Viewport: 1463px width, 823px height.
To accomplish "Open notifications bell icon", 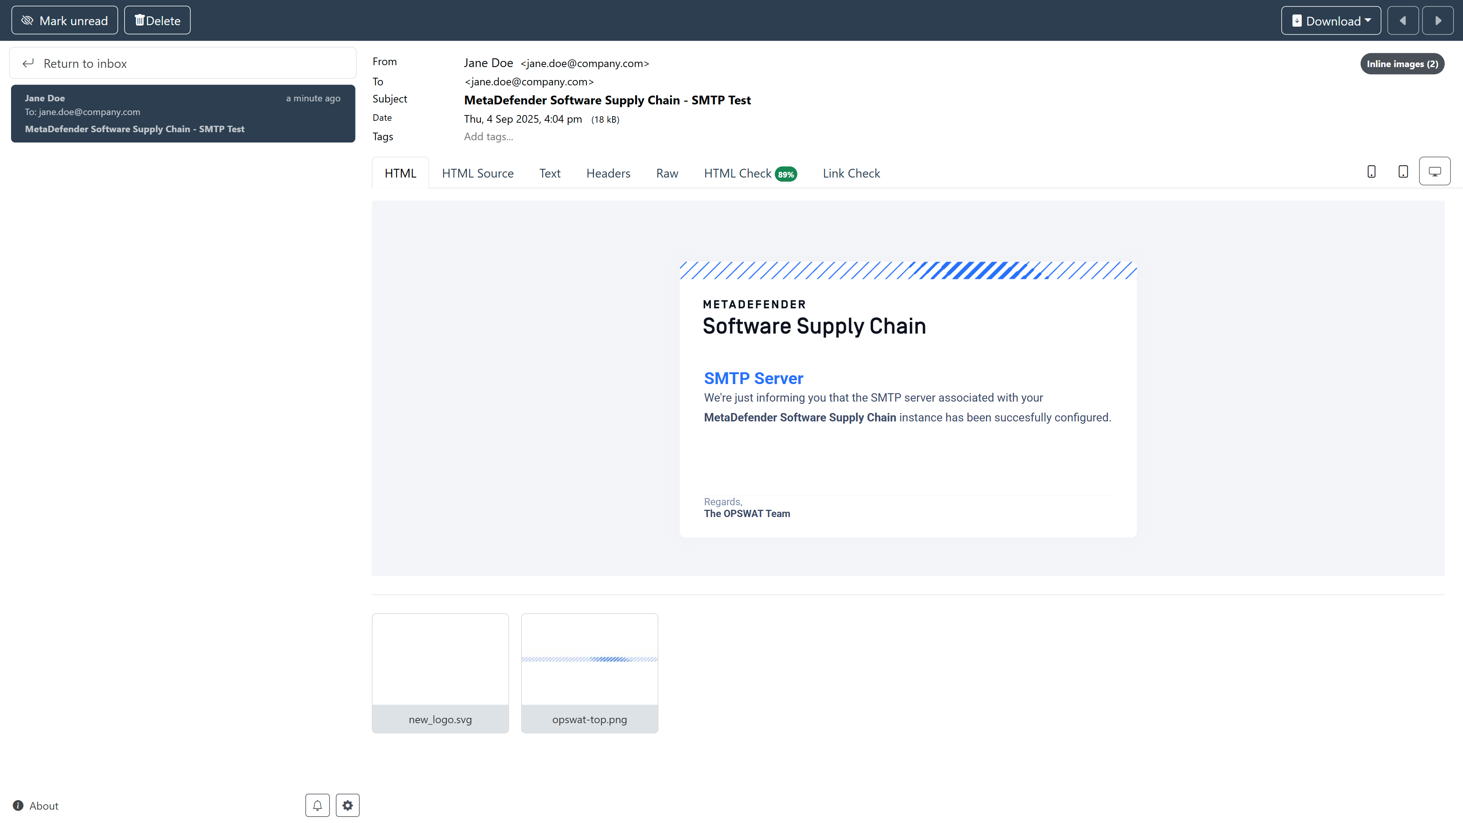I will pos(317,805).
